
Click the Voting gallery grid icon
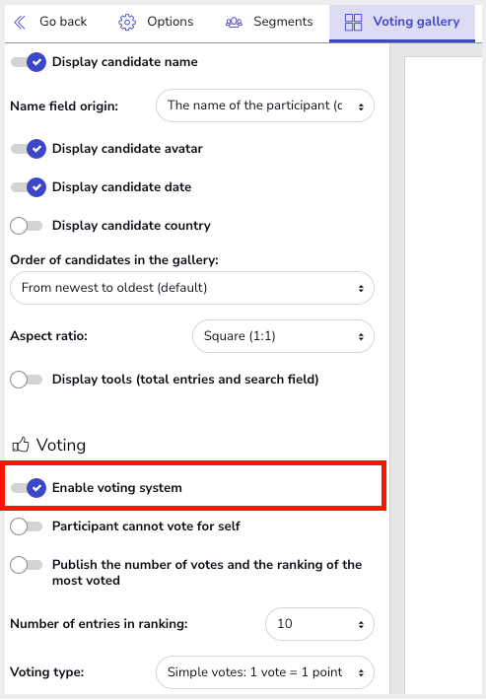pos(354,22)
